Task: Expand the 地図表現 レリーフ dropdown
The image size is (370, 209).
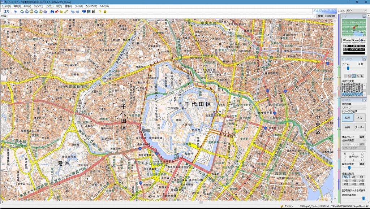Action: coord(354,108)
